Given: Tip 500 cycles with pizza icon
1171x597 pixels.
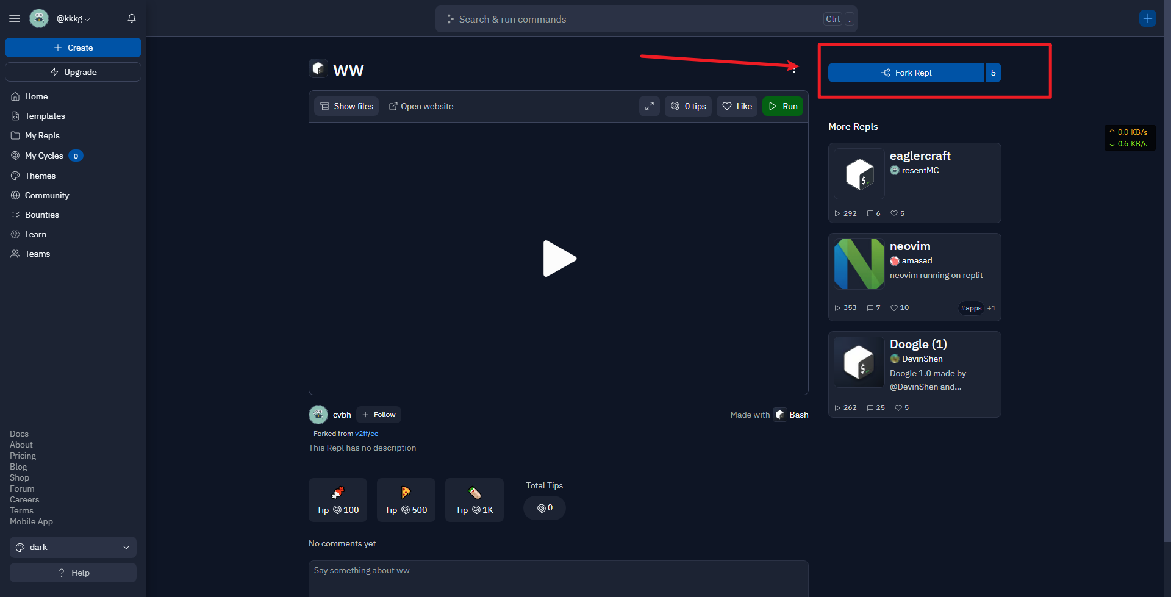Looking at the screenshot, I should pyautogui.click(x=406, y=500).
